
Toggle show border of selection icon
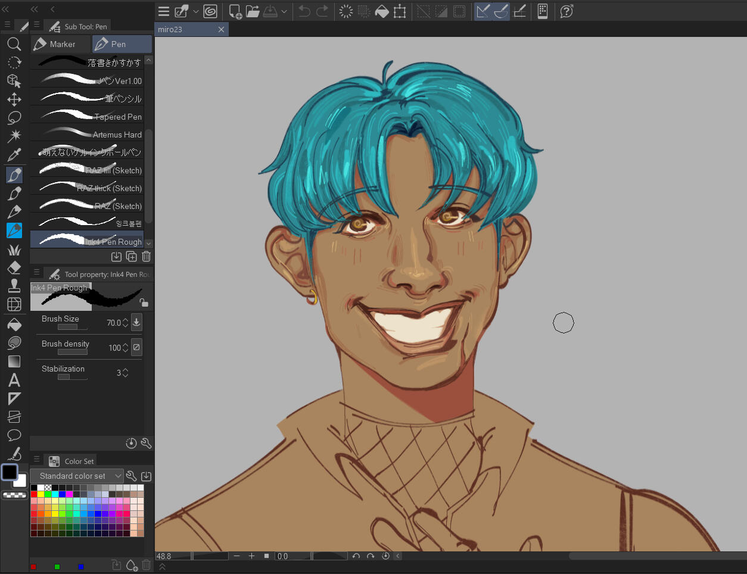[x=459, y=11]
